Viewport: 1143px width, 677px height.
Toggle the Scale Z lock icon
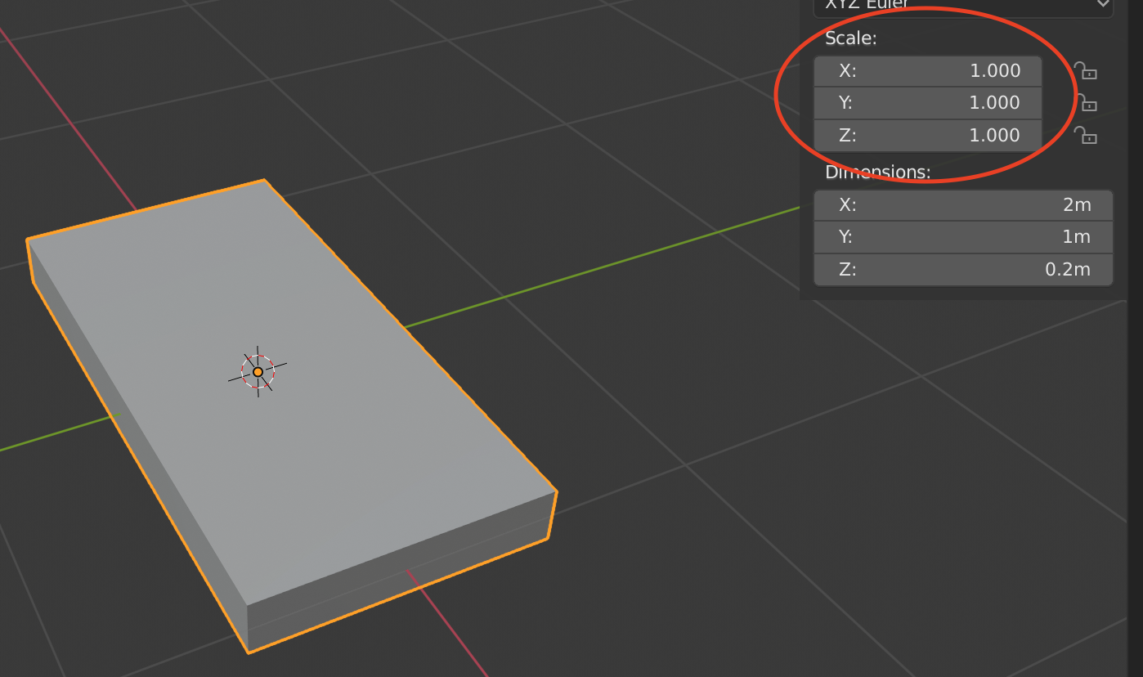coord(1085,135)
